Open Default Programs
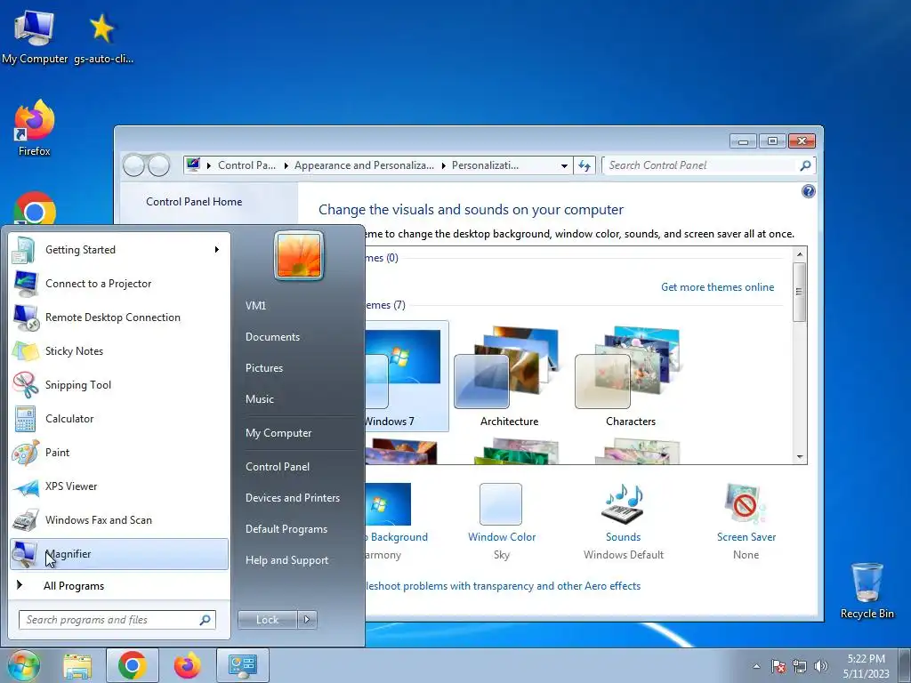 coord(286,529)
